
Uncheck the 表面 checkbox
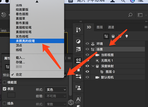click(4, 89)
